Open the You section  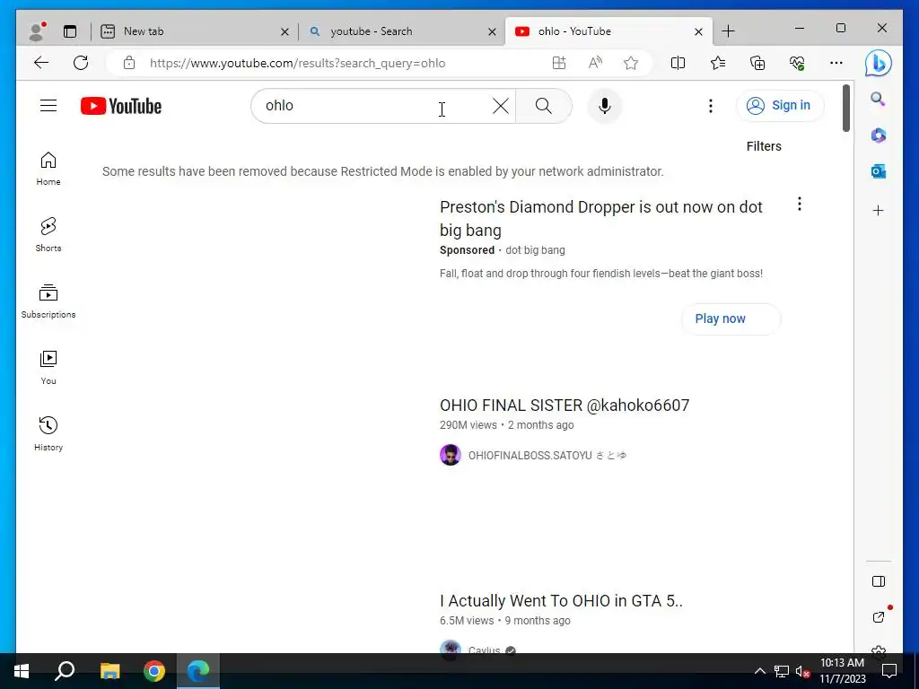(x=48, y=367)
